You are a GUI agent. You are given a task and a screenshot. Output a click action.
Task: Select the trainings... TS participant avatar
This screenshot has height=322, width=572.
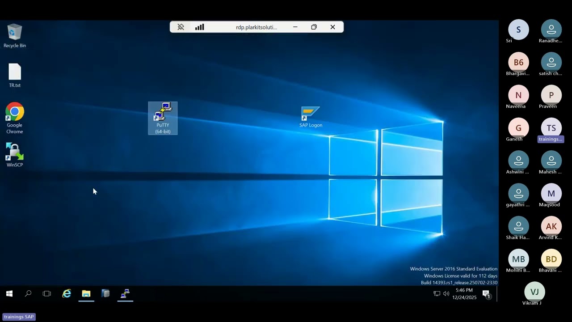pyautogui.click(x=551, y=128)
